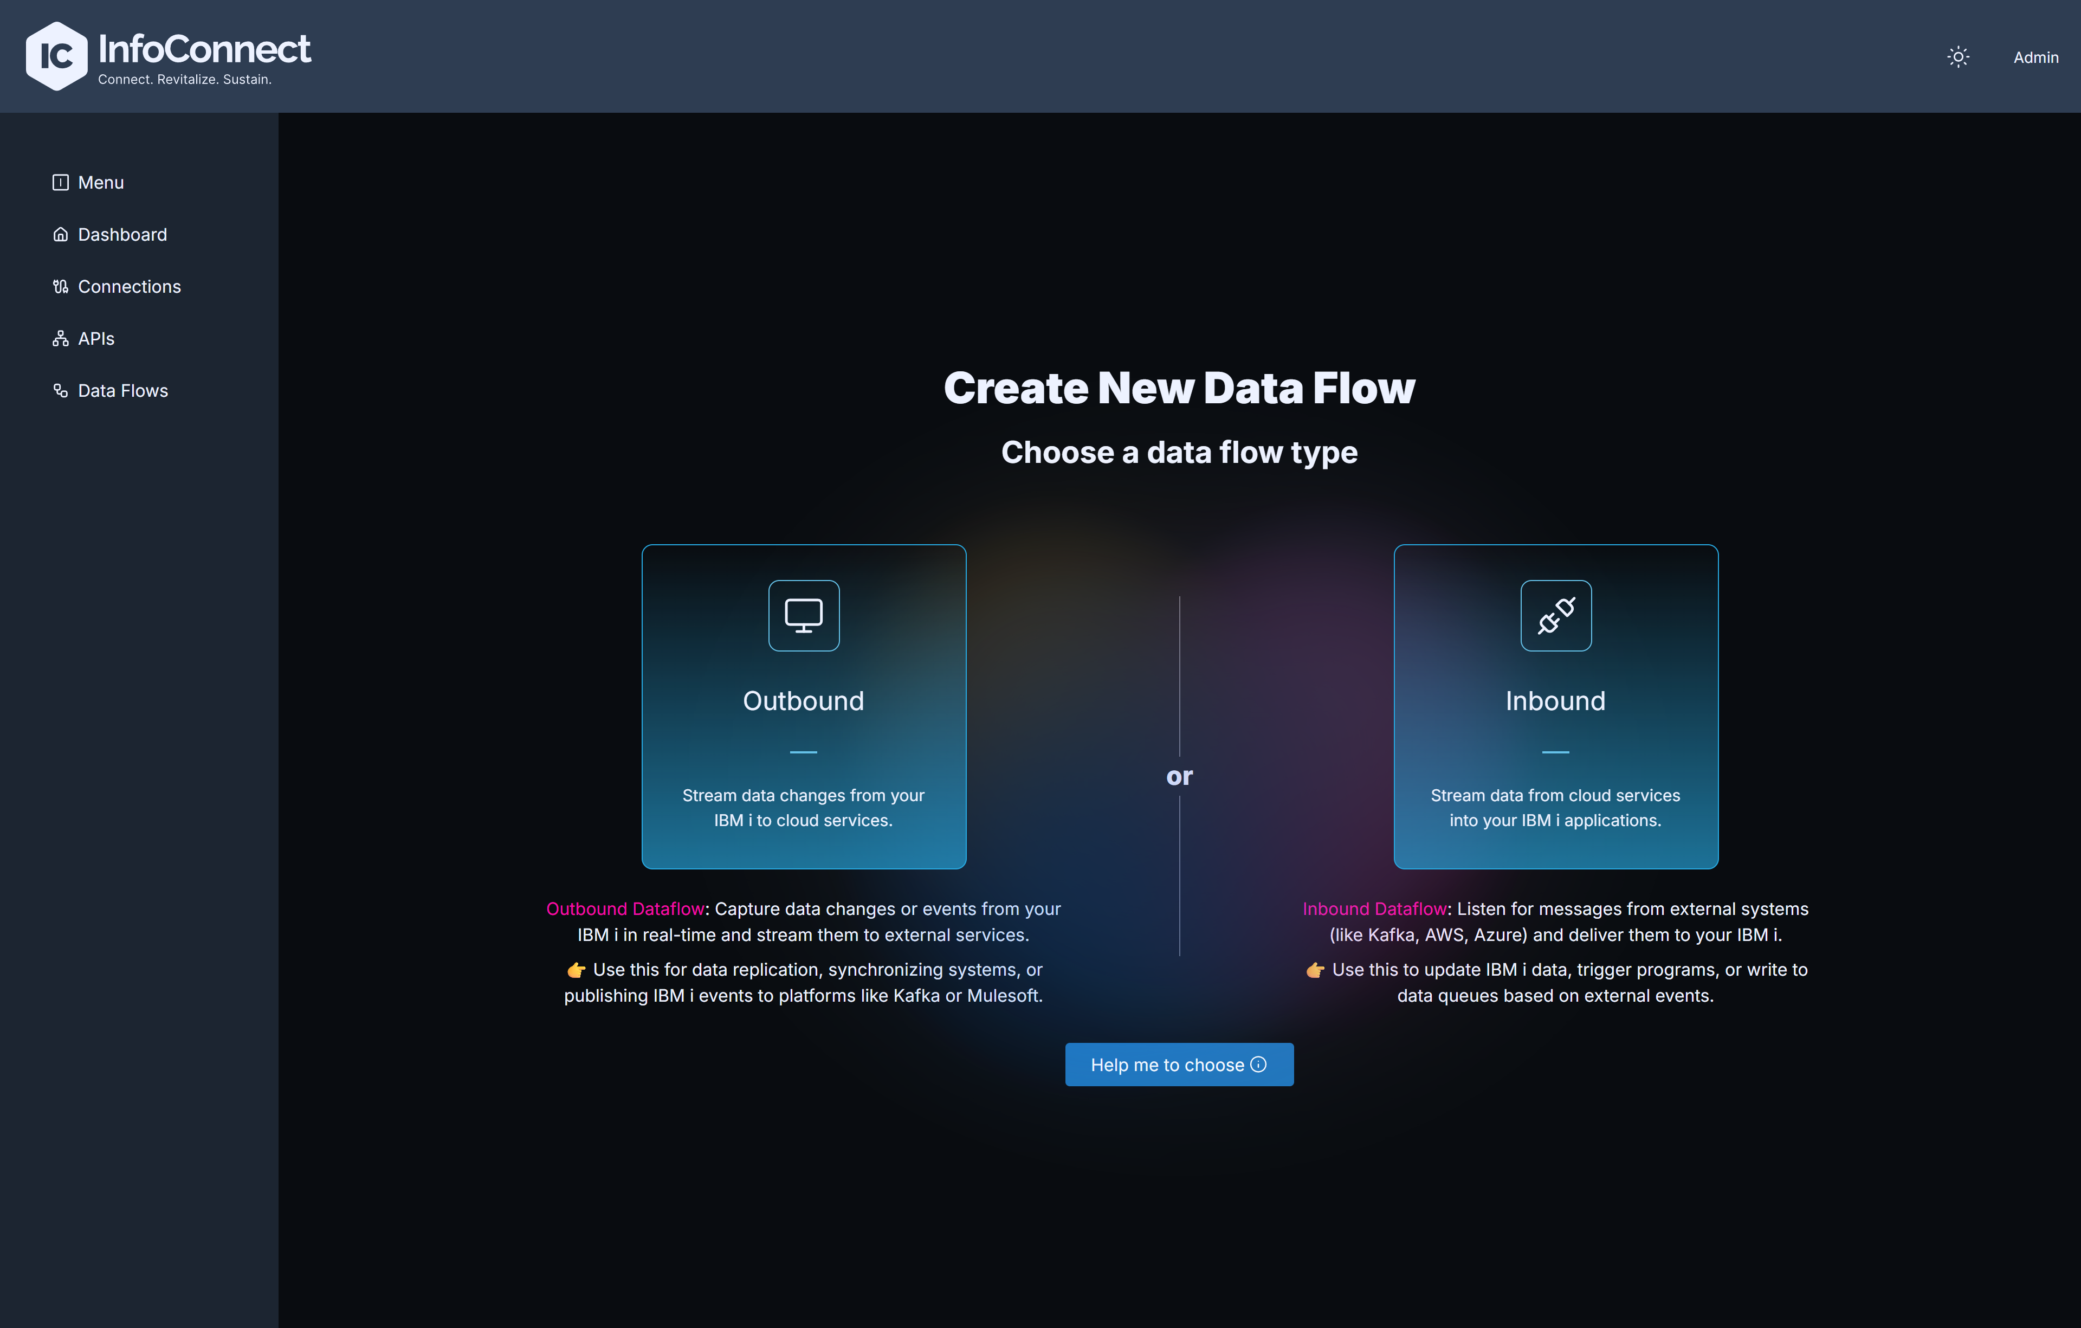This screenshot has height=1328, width=2081.
Task: Click the pointing hand emoji under Outbound description
Action: (577, 970)
